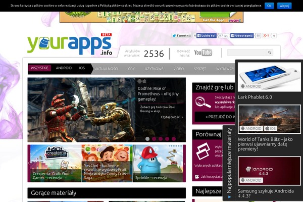Click the Google +1 button
This screenshot has height=202, width=303.
point(266,35)
